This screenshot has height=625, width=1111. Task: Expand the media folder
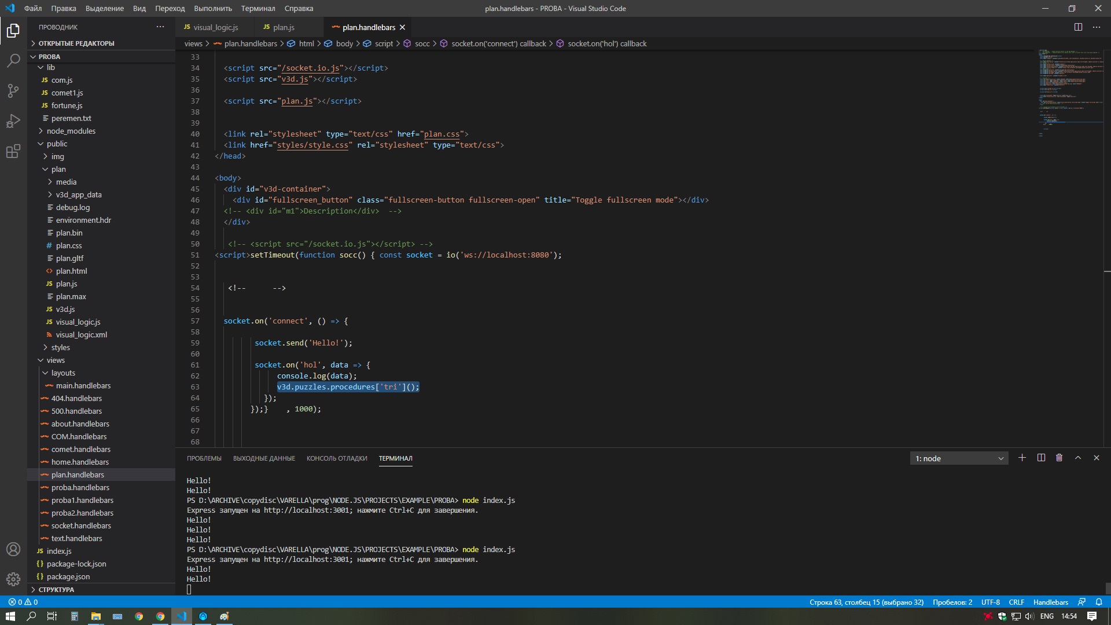click(101, 182)
